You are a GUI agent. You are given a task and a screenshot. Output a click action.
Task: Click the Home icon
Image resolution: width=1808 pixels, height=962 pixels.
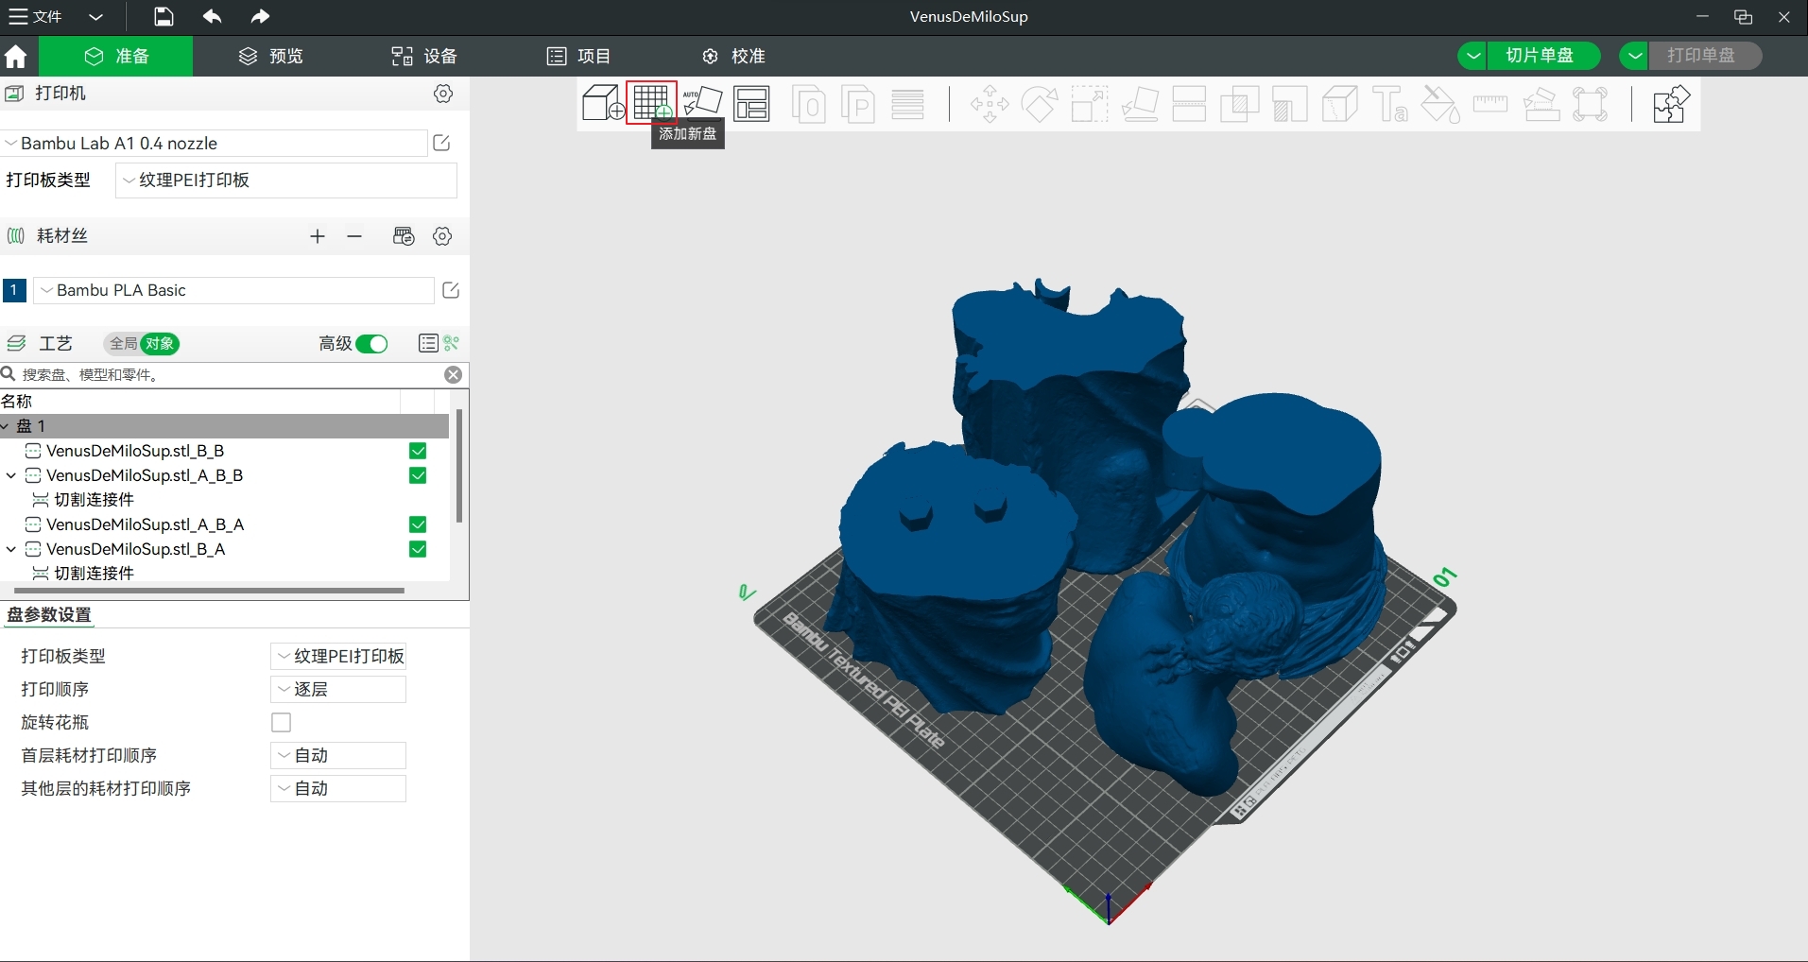(x=16, y=57)
